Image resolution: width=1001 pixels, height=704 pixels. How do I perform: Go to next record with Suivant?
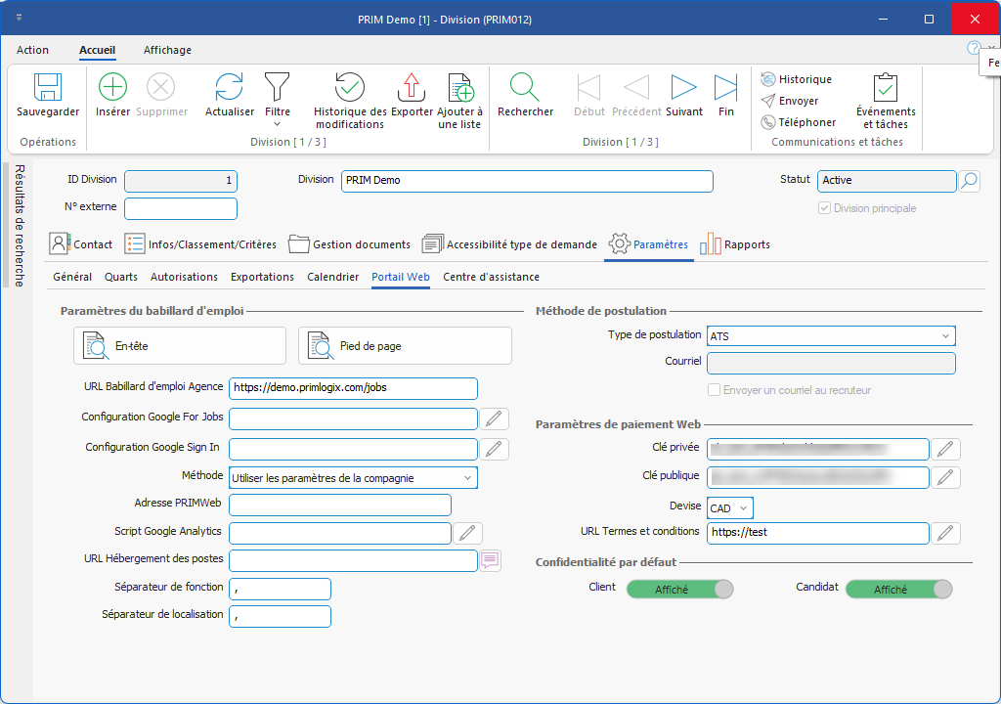click(x=683, y=88)
